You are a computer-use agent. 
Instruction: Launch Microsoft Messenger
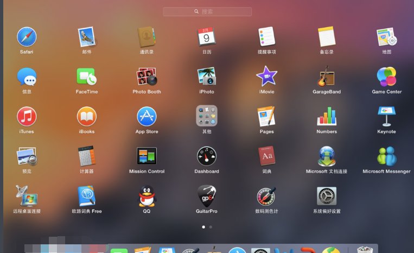386,156
